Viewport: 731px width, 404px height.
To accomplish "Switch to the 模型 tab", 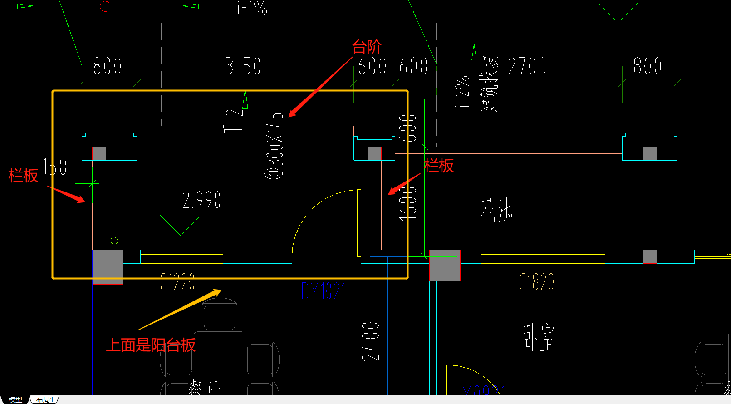I will click(15, 399).
